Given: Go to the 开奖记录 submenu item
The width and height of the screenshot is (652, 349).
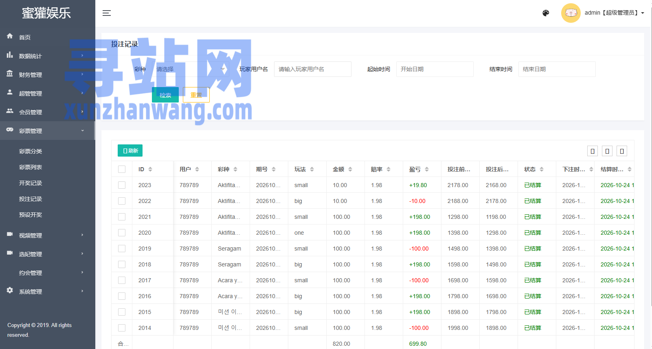Looking at the screenshot, I should (31, 183).
